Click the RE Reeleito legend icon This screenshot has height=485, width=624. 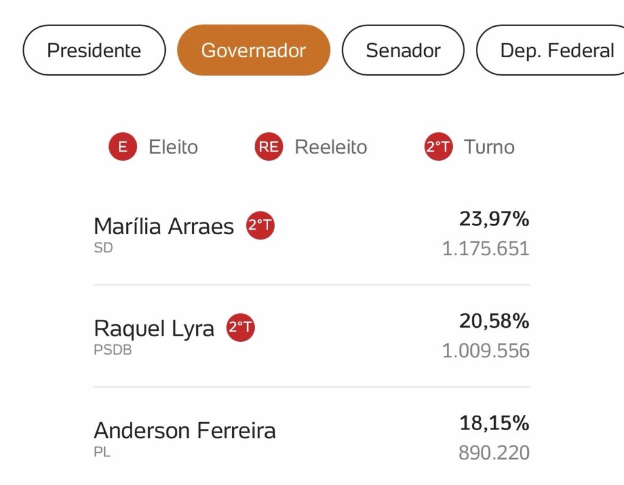tap(269, 147)
